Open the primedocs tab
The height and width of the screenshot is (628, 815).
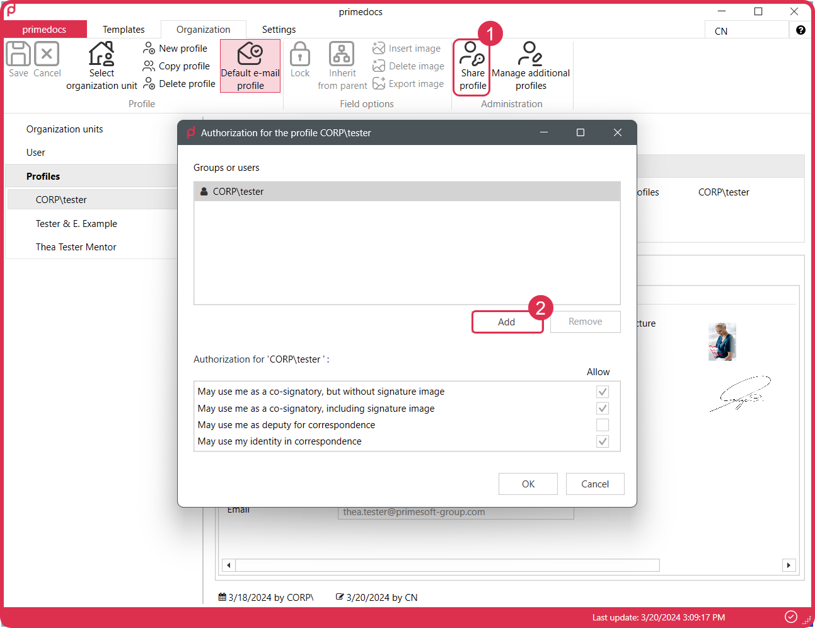44,30
